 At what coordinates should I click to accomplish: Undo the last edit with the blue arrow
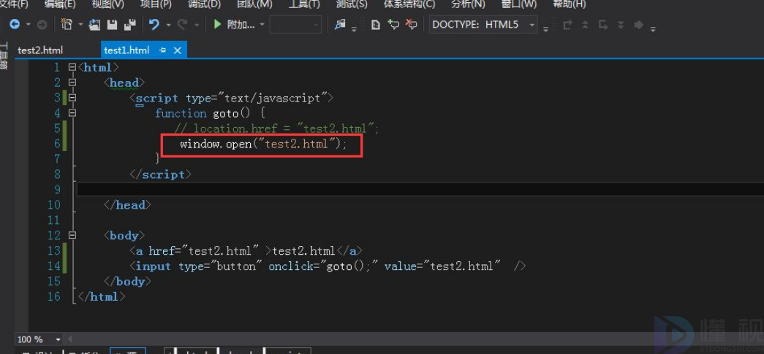pos(154,24)
